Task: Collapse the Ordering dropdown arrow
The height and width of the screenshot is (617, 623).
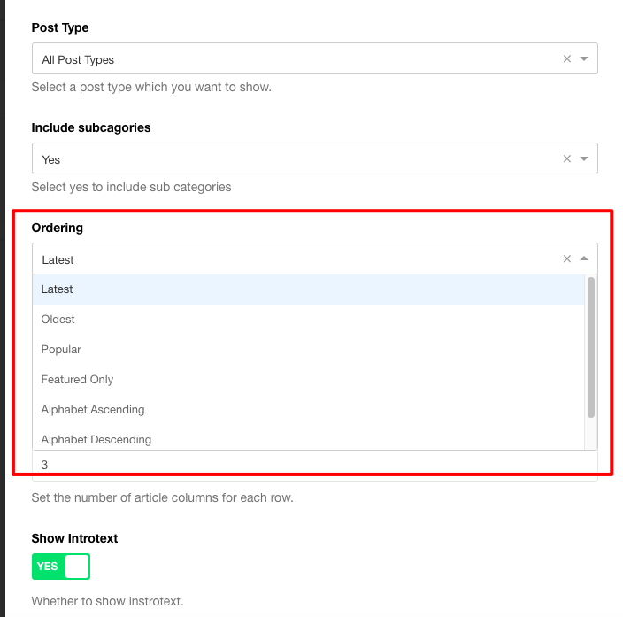Action: point(584,259)
